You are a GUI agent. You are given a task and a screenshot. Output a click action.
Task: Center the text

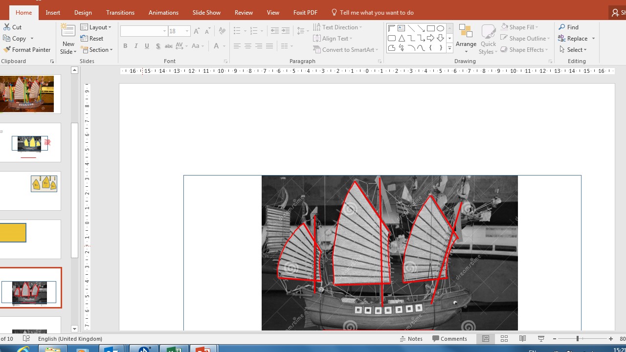(247, 46)
